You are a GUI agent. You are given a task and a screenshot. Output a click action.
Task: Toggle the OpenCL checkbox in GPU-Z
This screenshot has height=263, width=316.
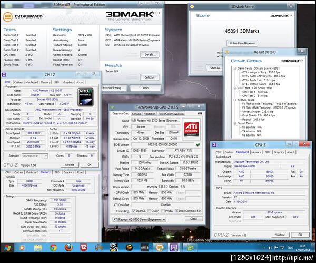coord(134,211)
